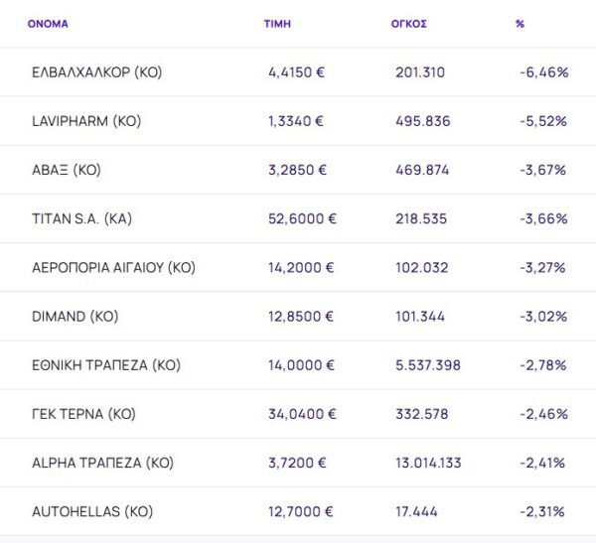Open ΕΘΝΙΚΗ ΤΡΑΠΕΖΑ (ΚΟ) stock
The image size is (596, 543).
click(106, 365)
